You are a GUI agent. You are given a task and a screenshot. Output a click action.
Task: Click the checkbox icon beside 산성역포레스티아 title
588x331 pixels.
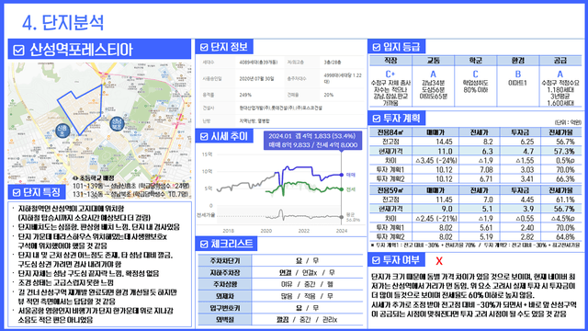coord(18,51)
